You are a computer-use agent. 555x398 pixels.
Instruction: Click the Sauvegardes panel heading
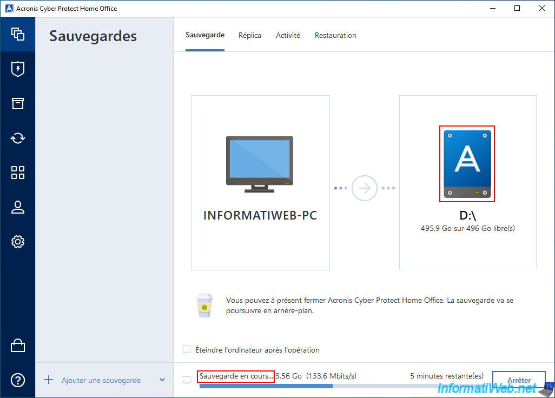tap(93, 36)
